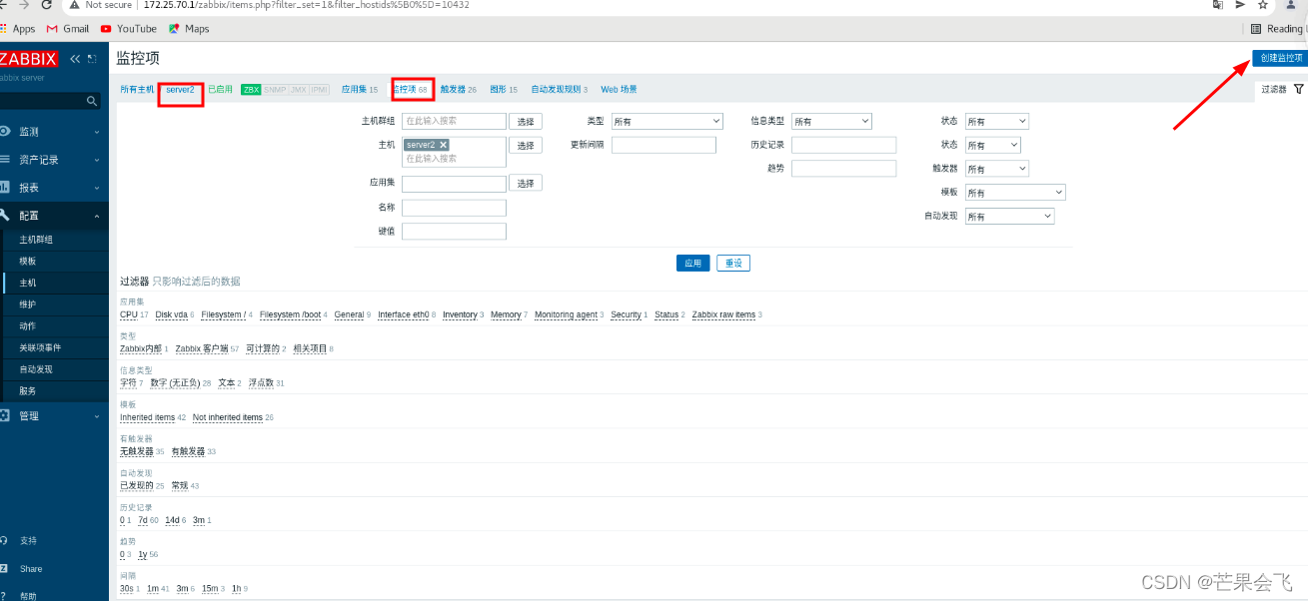Click 选择 next to 主机群组 field

coord(526,121)
